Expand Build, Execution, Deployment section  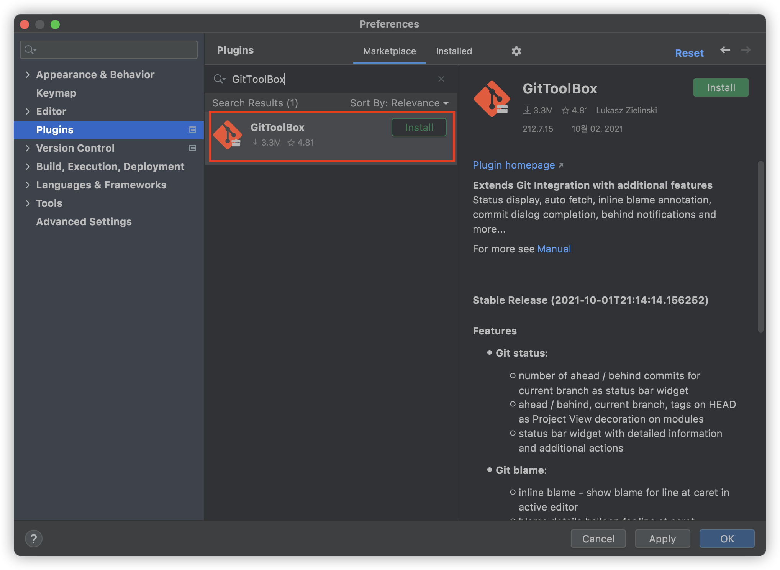[x=28, y=167]
